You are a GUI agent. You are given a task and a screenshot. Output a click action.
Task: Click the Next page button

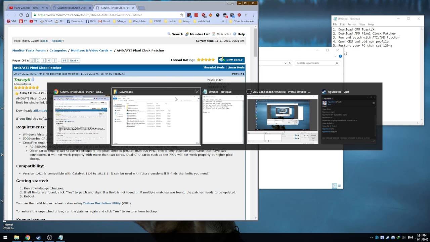click(x=74, y=61)
